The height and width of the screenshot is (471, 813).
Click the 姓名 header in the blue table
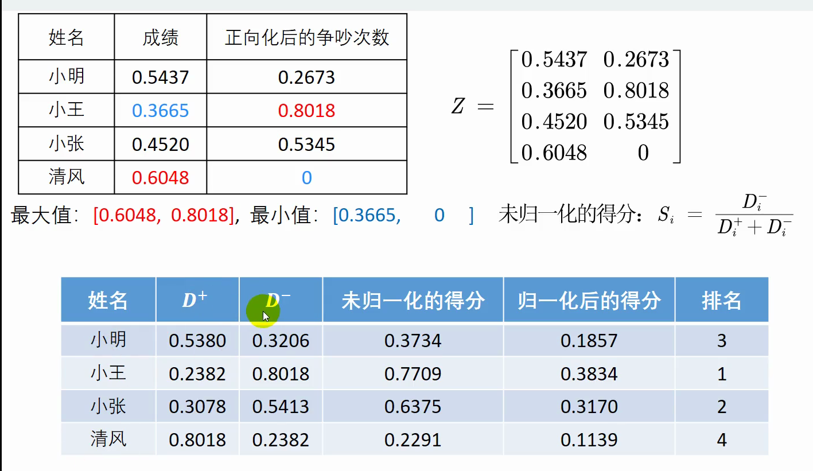[108, 300]
